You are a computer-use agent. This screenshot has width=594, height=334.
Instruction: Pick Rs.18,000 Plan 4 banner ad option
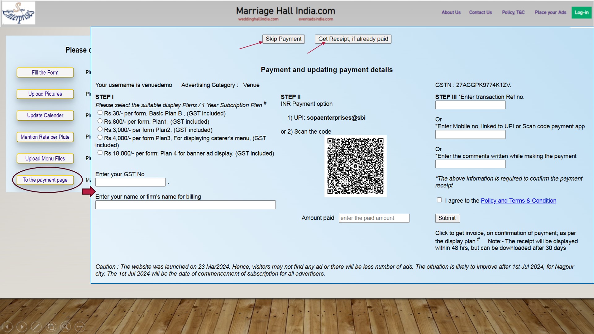point(100,152)
